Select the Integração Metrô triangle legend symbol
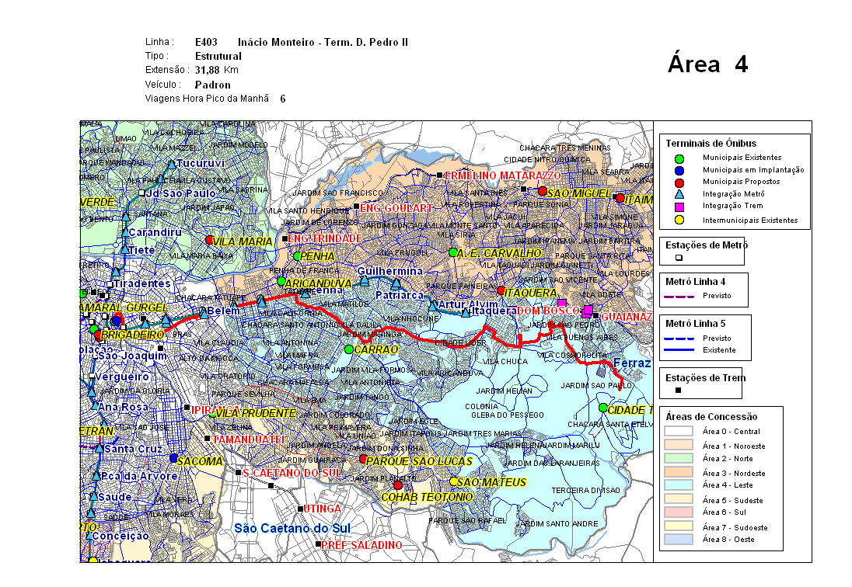 679,194
